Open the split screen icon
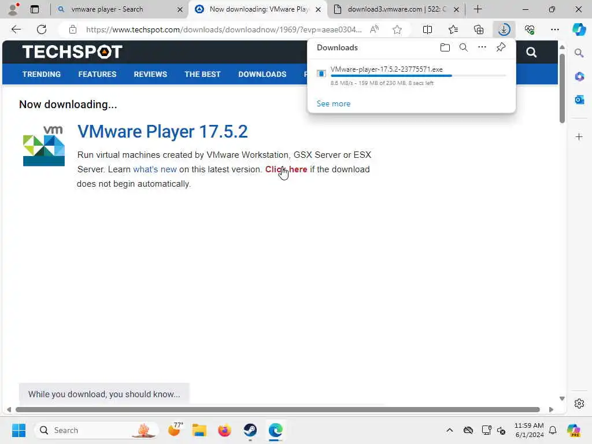592x444 pixels. (427, 29)
